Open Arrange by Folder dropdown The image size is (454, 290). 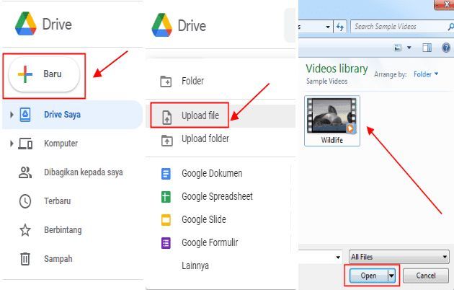426,74
